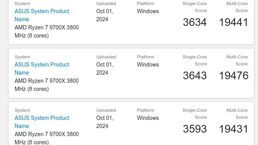Click the single-core score 3634

tap(195, 22)
